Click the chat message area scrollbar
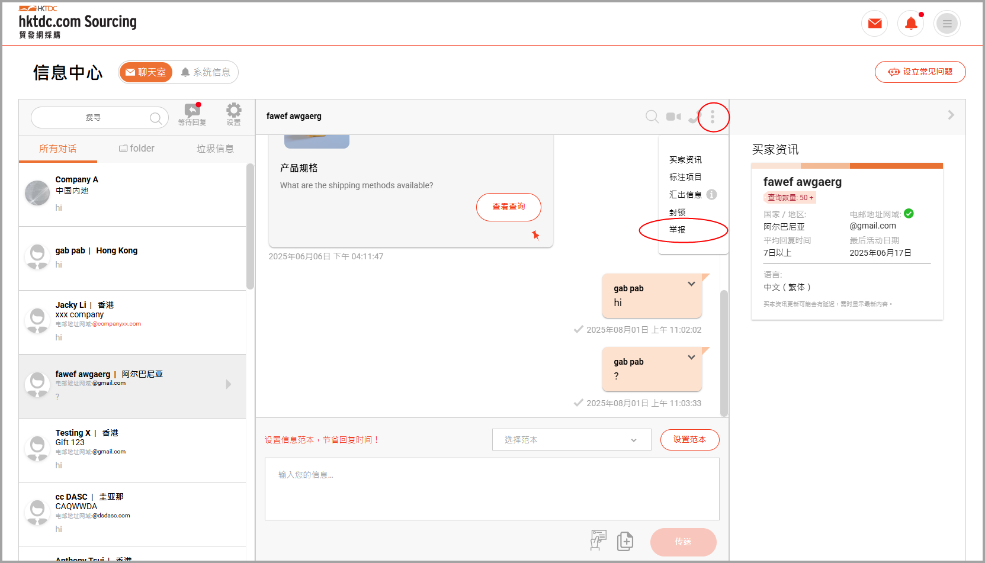The width and height of the screenshot is (985, 563). [x=724, y=353]
